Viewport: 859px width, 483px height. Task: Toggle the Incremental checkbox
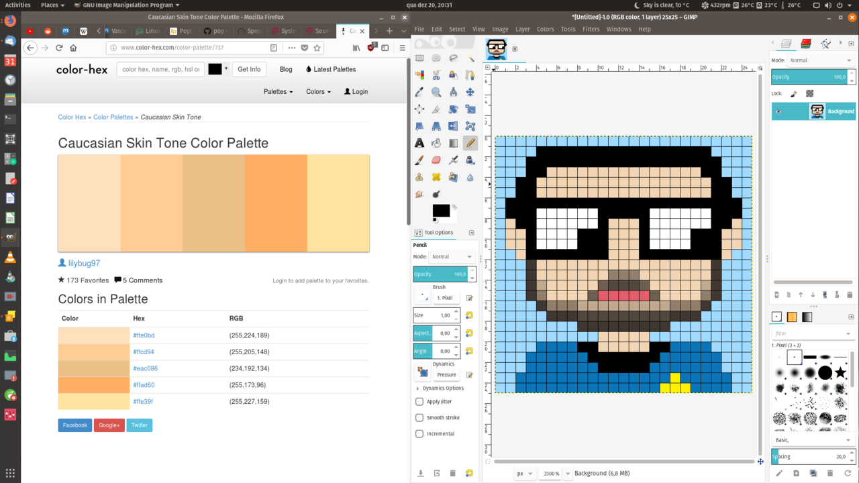pyautogui.click(x=419, y=434)
